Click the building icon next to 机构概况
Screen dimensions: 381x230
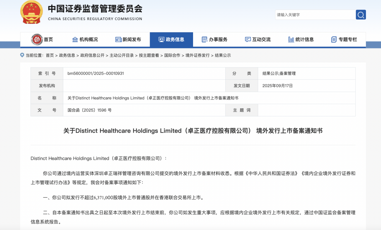click(75, 40)
